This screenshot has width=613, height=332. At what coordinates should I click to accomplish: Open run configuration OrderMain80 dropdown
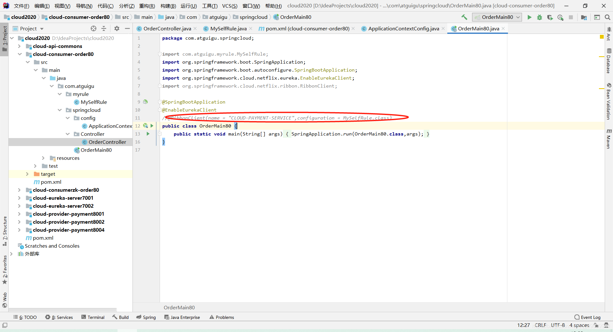click(497, 17)
